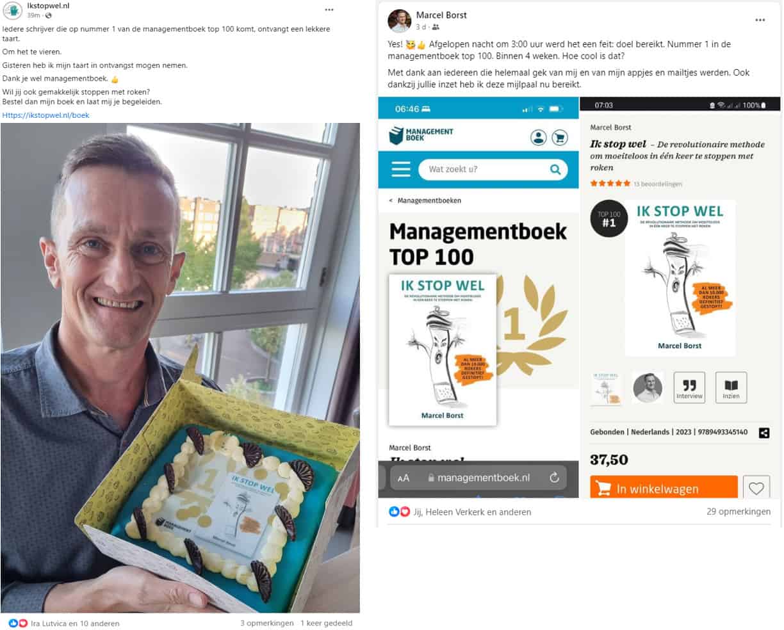The image size is (784, 630).
Task: Open the Interview quote button
Action: (689, 387)
